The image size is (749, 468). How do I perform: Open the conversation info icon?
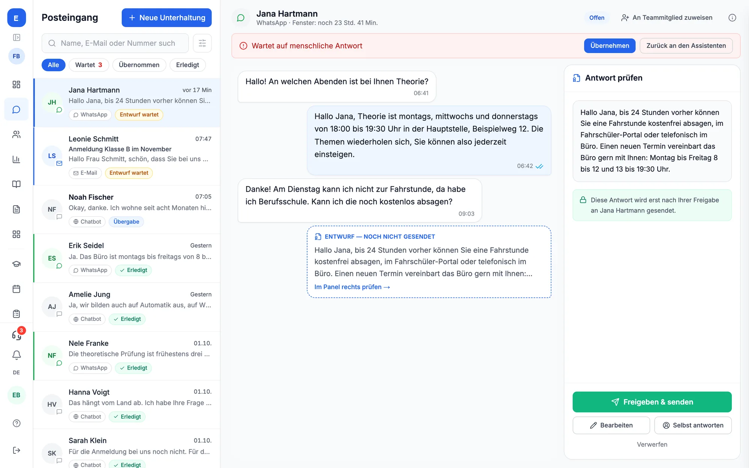pyautogui.click(x=732, y=18)
